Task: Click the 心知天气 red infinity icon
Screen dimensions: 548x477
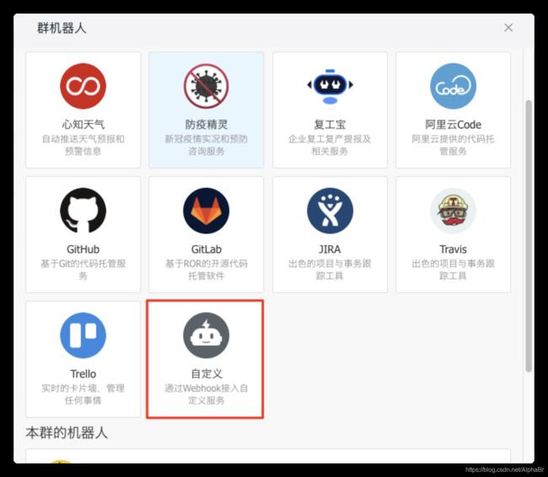Action: click(83, 86)
